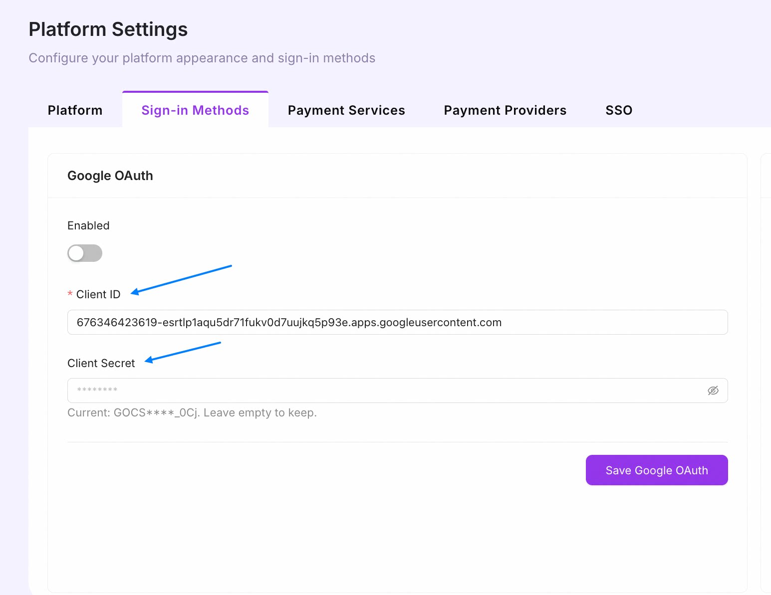Click the Enabled label text
This screenshot has height=595, width=771.
pyautogui.click(x=88, y=225)
